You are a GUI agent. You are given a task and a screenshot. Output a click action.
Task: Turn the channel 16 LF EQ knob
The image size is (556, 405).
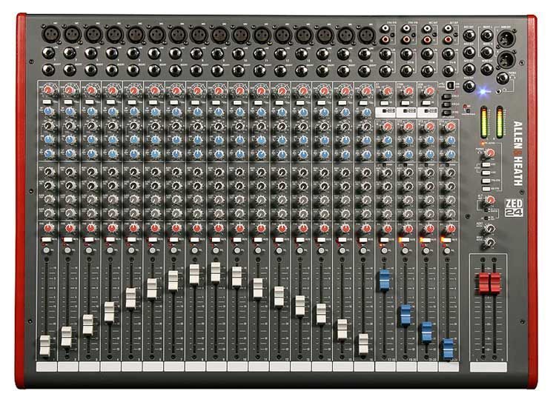point(366,155)
